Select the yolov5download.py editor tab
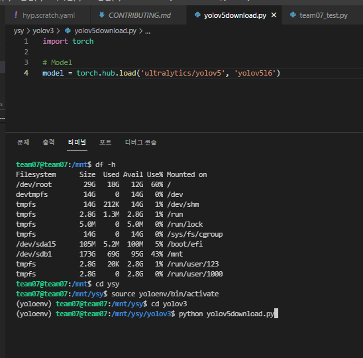The image size is (363, 358). pyautogui.click(x=234, y=15)
